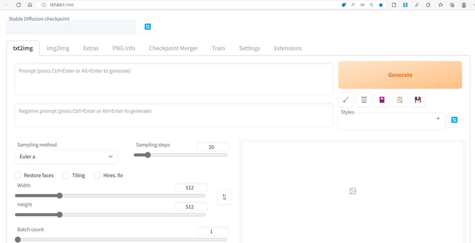
Task: Open the Sampling method dropdown
Action: click(66, 157)
